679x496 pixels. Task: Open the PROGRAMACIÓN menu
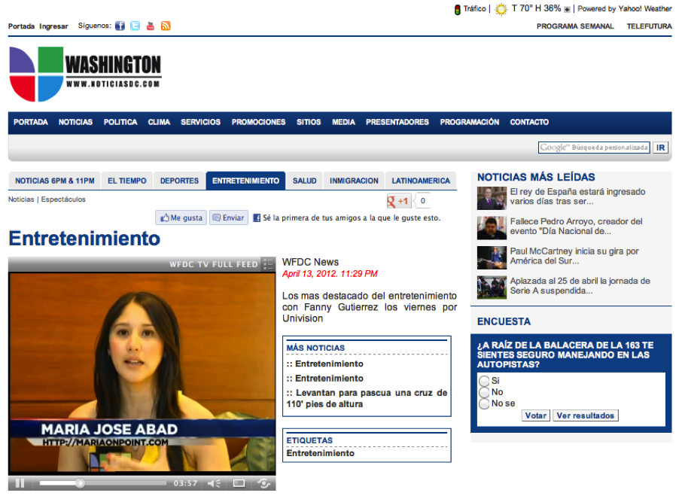(470, 122)
